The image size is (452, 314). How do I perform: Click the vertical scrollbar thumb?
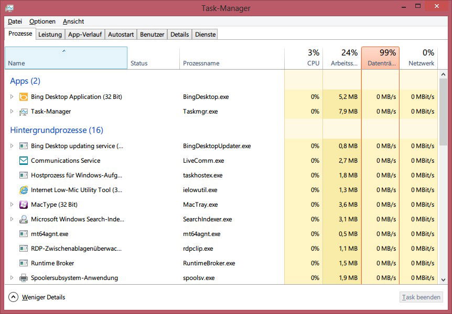(444, 111)
